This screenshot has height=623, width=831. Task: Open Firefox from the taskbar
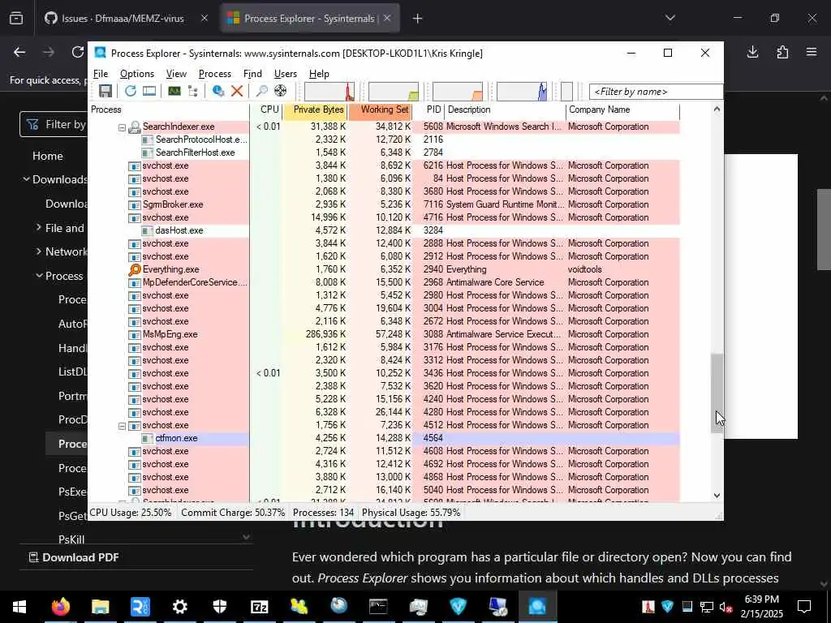click(60, 607)
